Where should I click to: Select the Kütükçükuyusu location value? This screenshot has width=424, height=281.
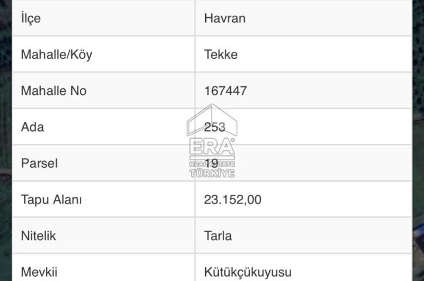(248, 272)
